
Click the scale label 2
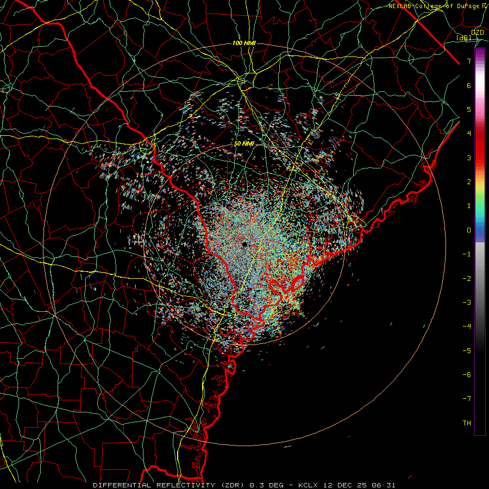pos(469,182)
